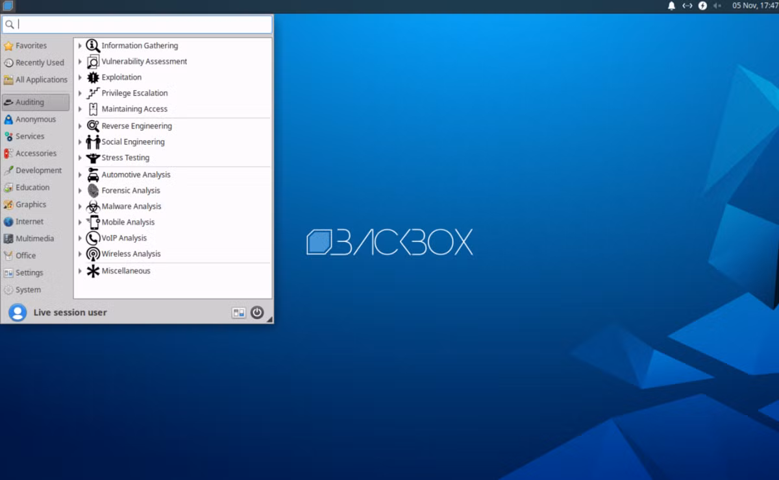Click the Stress Testing icon
The height and width of the screenshot is (480, 779).
pos(93,158)
